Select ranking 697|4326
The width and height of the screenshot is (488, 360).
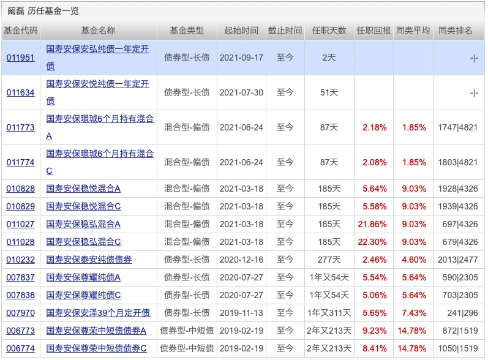460,224
